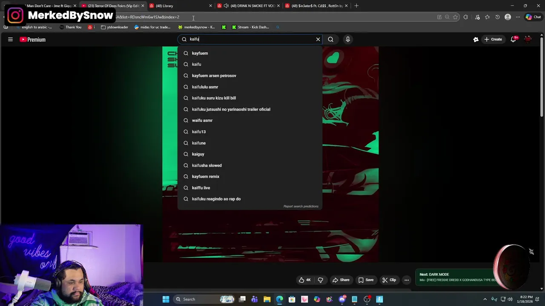
Task: Select the 'kaifusha slowed' suggestion
Action: point(250,165)
